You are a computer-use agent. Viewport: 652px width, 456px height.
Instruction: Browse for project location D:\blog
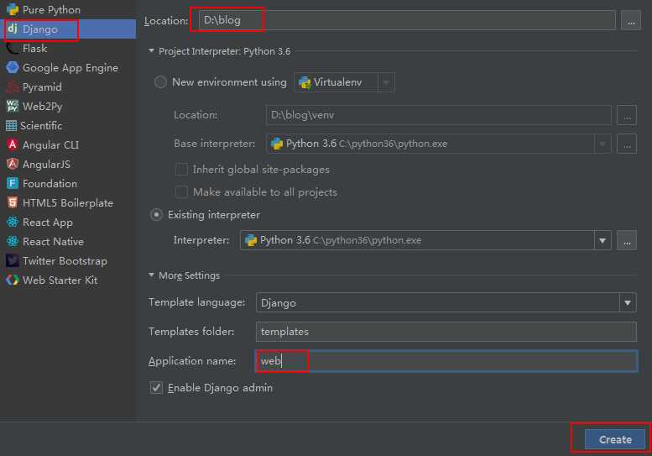pos(631,20)
